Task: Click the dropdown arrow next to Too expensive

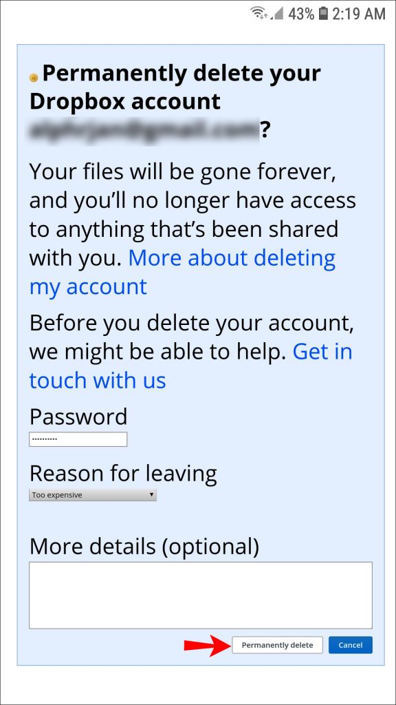Action: [x=151, y=494]
